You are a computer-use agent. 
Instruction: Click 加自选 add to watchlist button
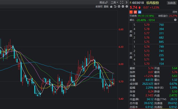tap(172, 3)
